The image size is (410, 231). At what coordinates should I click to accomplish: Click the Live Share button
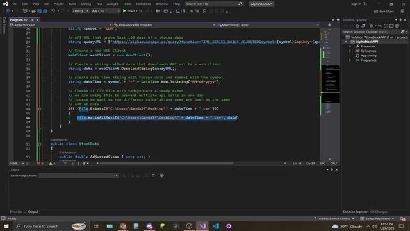384,11
